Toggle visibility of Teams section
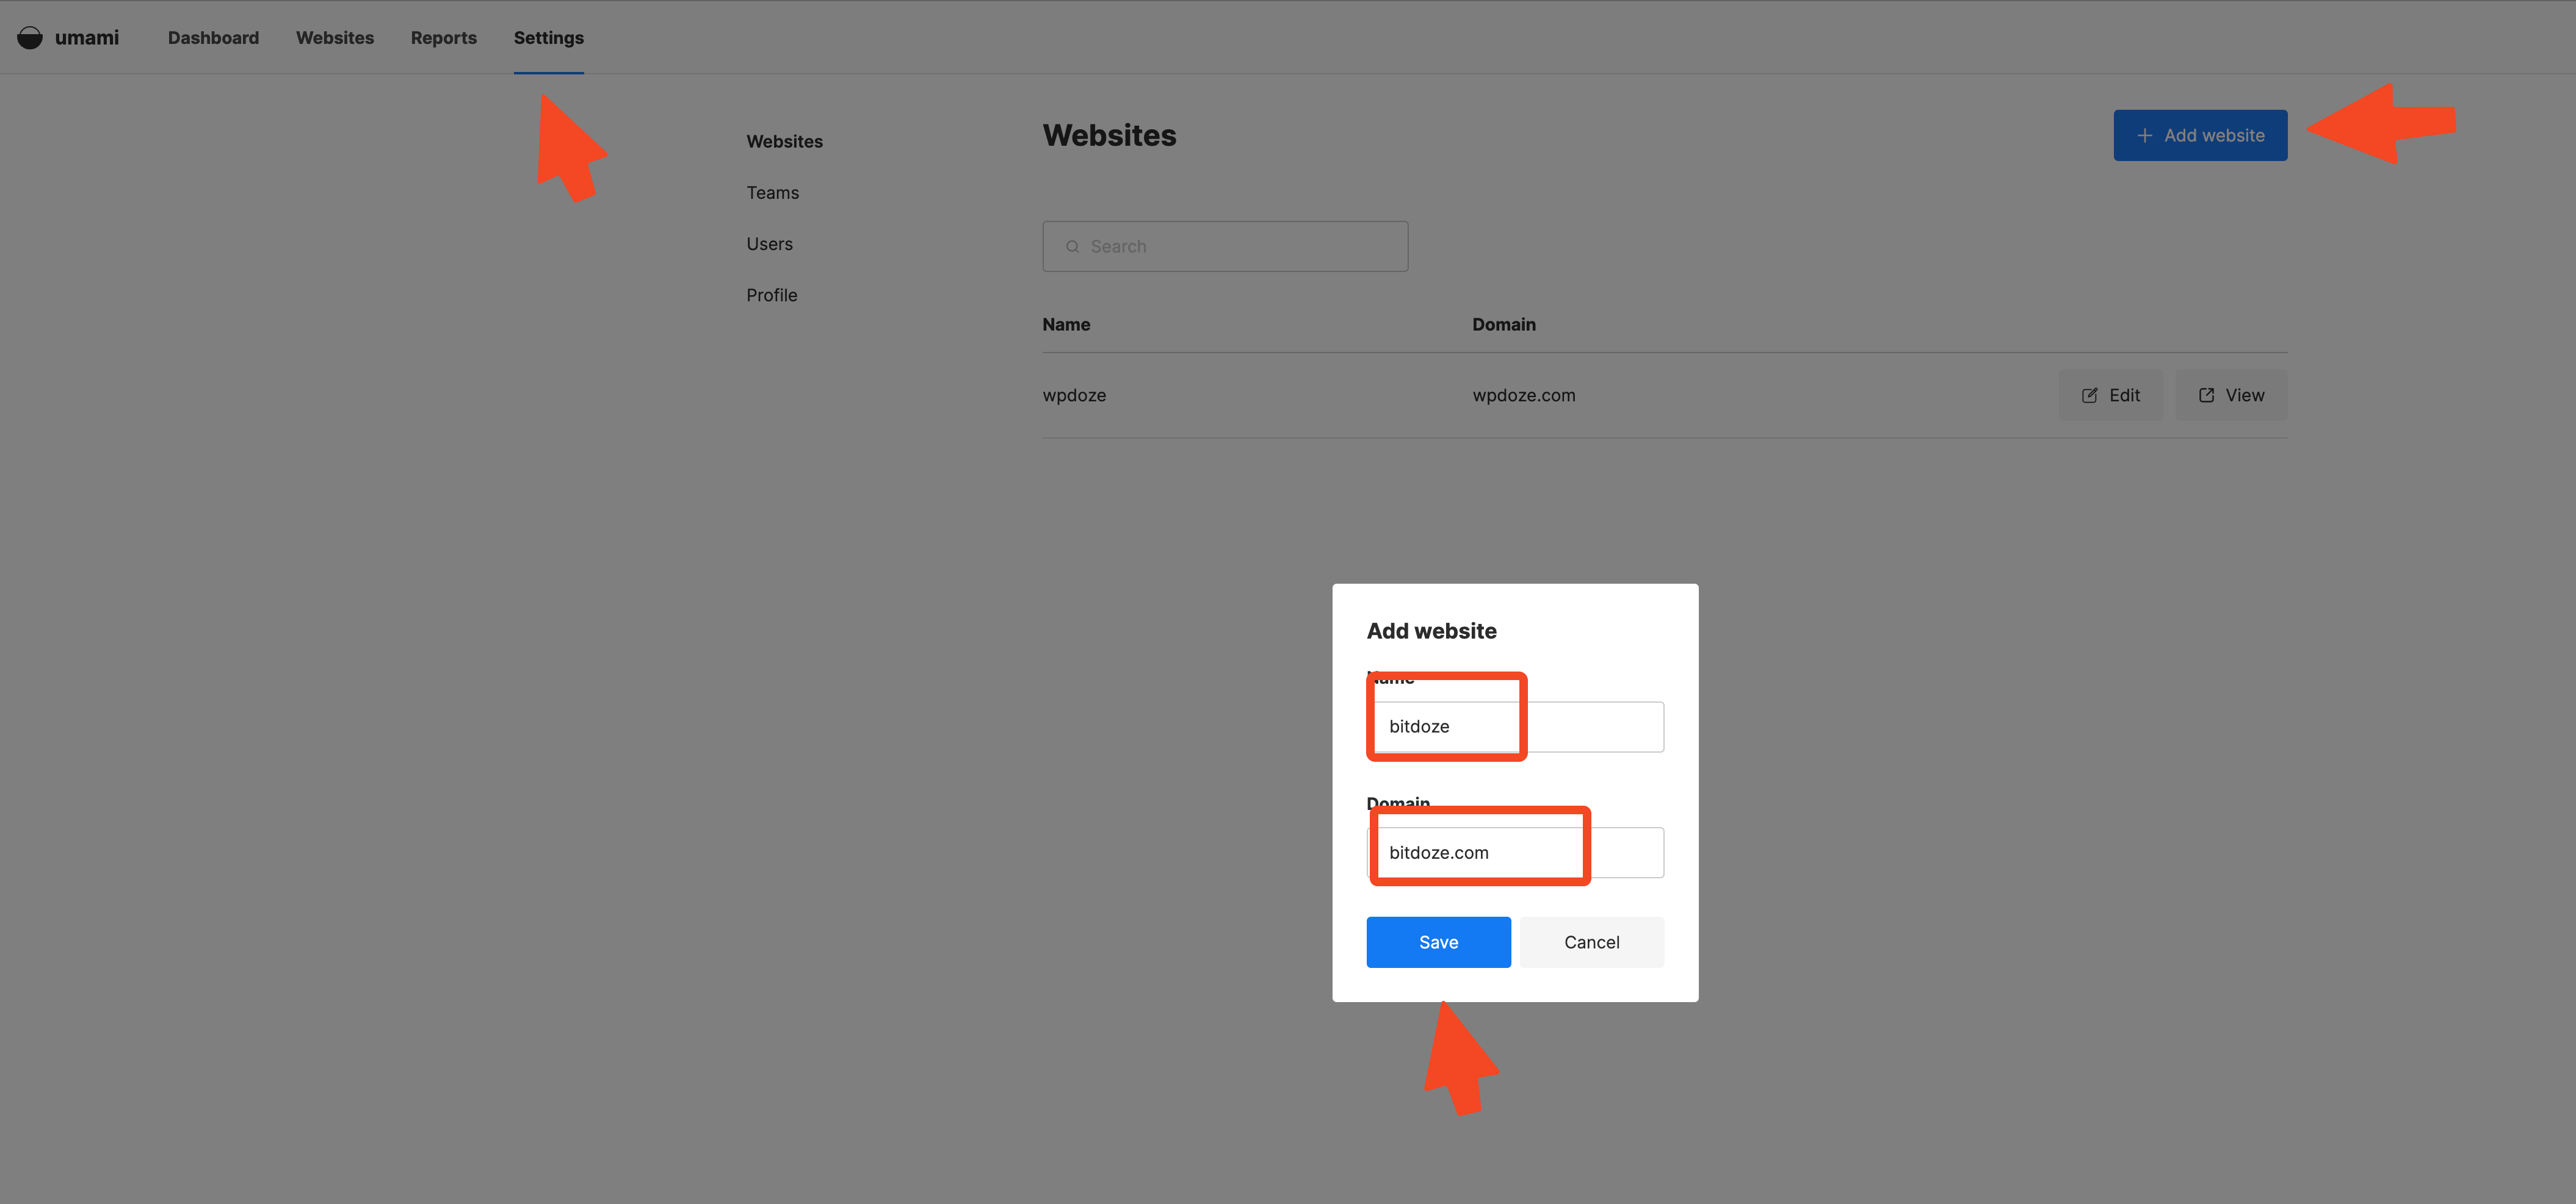The width and height of the screenshot is (2576, 1204). [x=772, y=192]
